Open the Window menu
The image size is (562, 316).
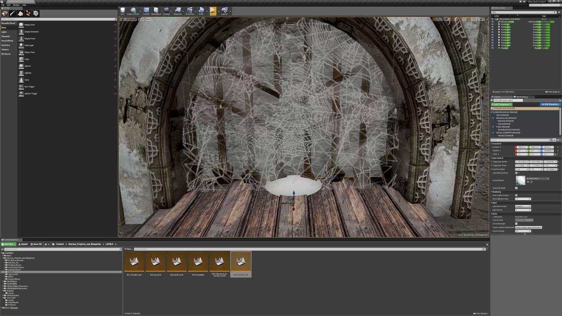[16, 5]
